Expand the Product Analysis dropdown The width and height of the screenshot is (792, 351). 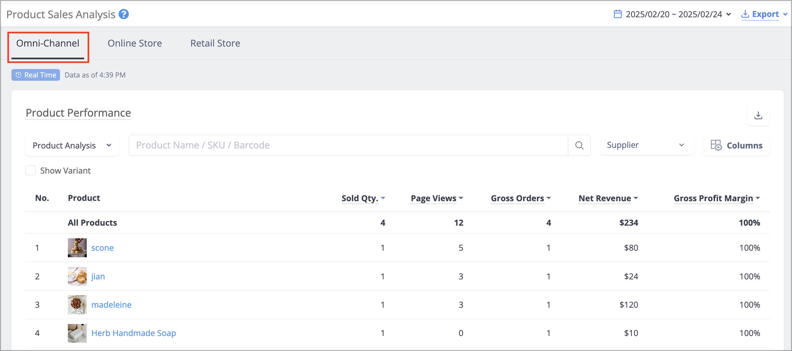click(72, 145)
